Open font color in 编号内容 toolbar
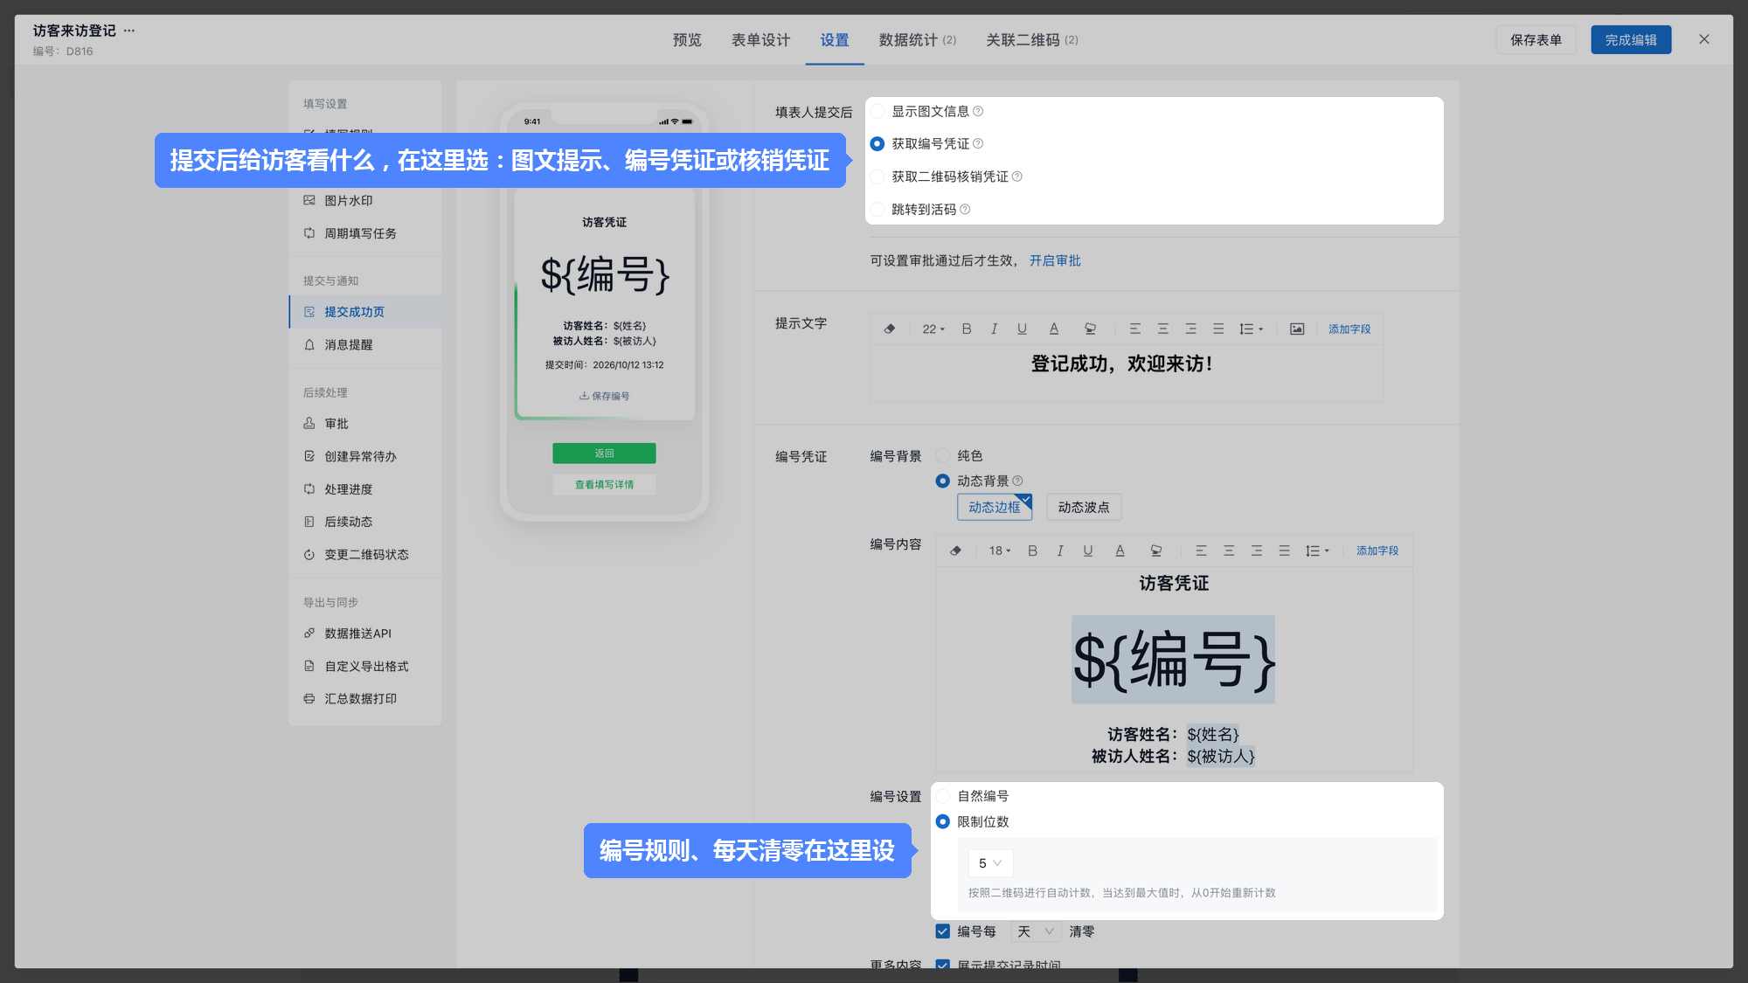The height and width of the screenshot is (983, 1748). 1120,550
